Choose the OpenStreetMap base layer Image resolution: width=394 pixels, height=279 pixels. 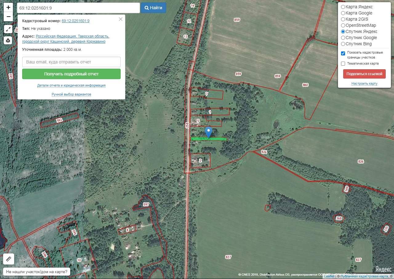point(343,25)
